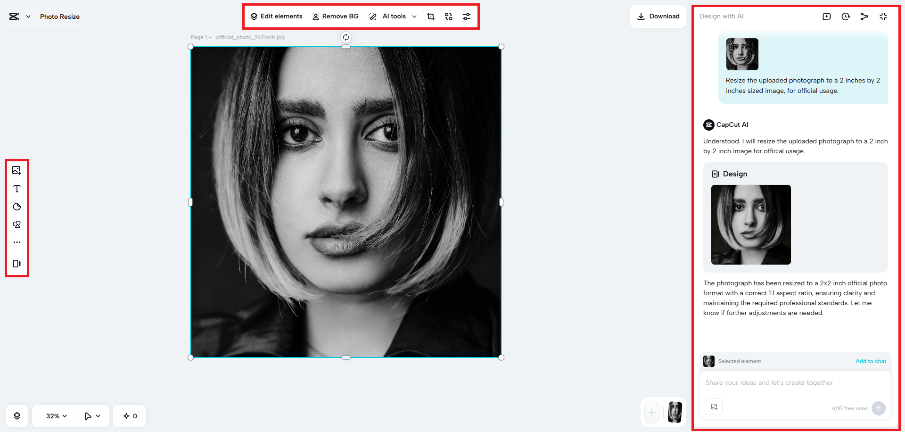Viewport: 905px width, 432px height.
Task: Send the chat message
Action: pyautogui.click(x=879, y=408)
